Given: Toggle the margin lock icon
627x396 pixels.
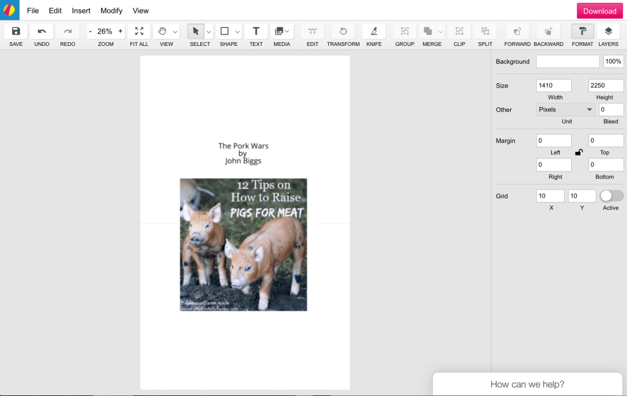Looking at the screenshot, I should pos(579,152).
